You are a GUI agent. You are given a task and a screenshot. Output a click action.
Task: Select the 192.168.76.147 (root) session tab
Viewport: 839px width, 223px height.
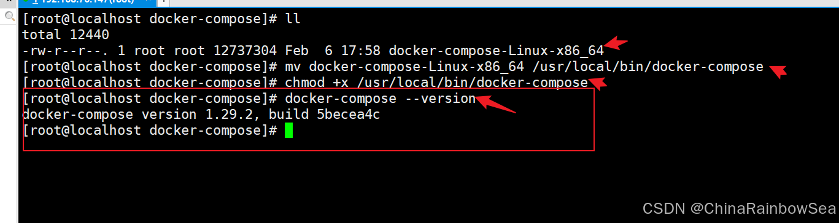[x=87, y=2]
